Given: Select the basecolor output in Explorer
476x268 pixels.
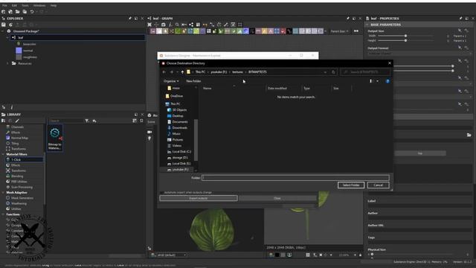Looking at the screenshot, I should coord(29,44).
